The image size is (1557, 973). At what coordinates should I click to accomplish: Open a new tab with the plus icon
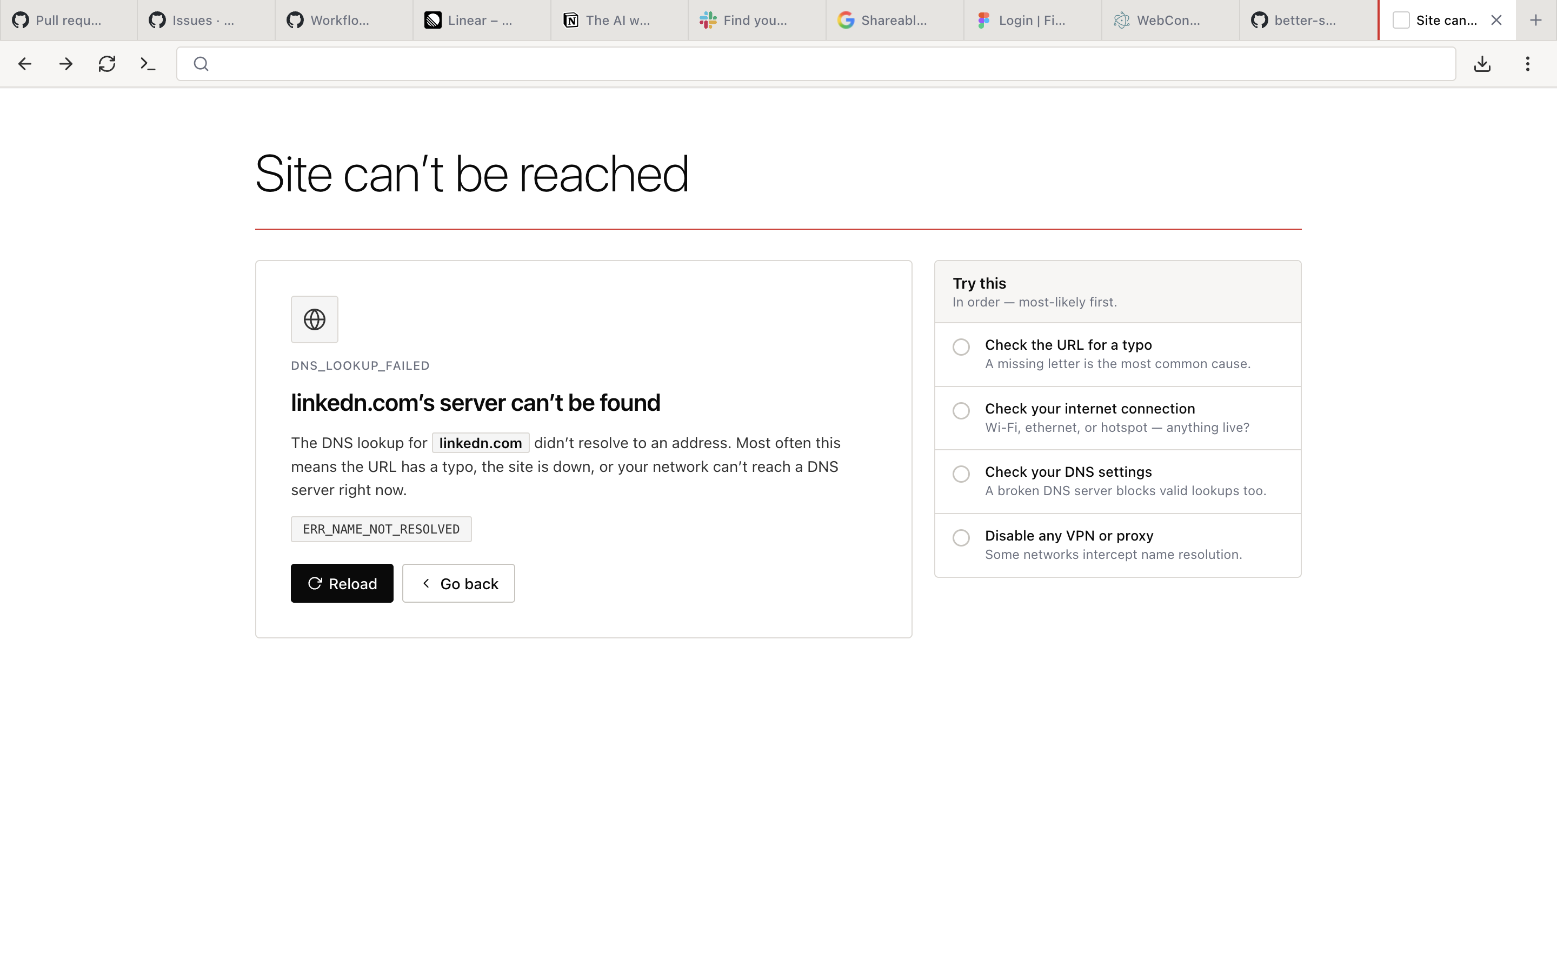point(1536,20)
